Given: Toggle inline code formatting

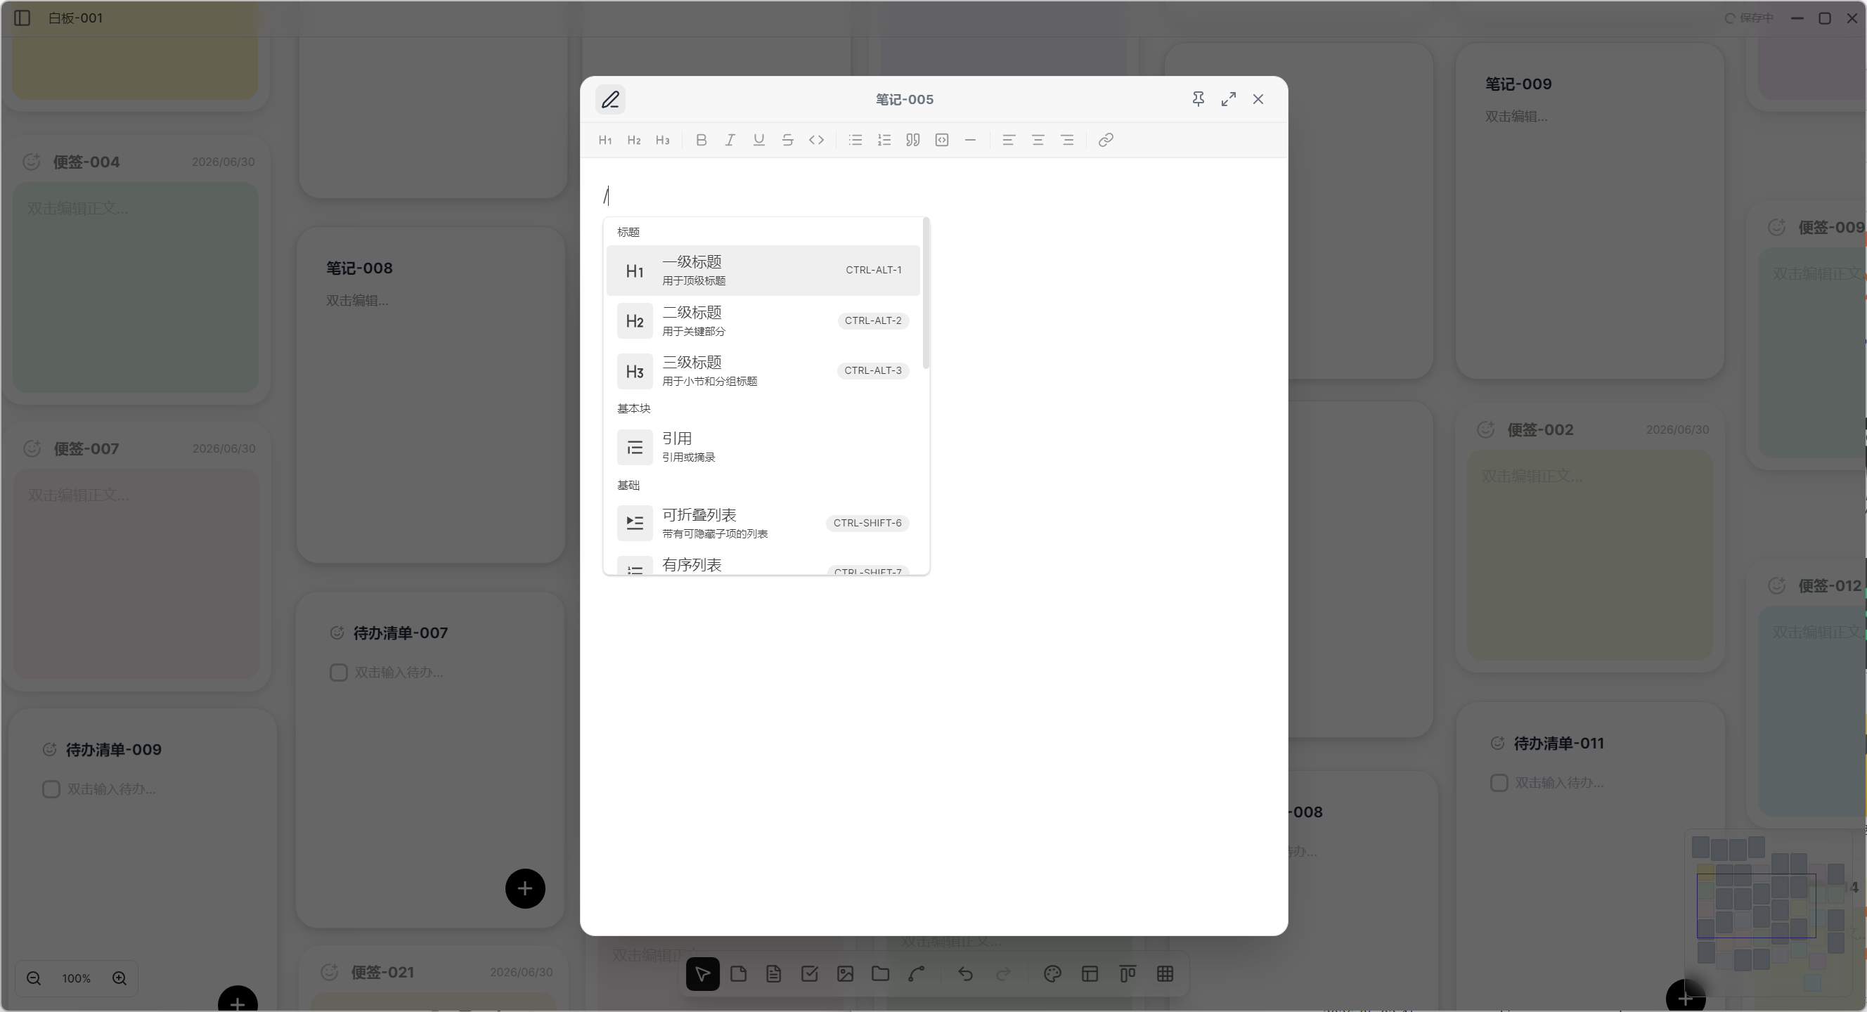Looking at the screenshot, I should coord(817,141).
